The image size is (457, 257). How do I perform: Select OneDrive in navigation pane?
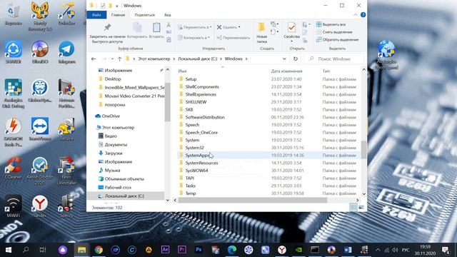(x=111, y=116)
